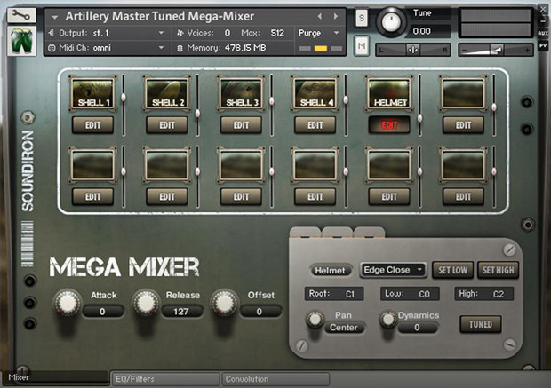This screenshot has height=388, width=551.
Task: Select the empty sixth slot in top row
Action: click(x=464, y=93)
